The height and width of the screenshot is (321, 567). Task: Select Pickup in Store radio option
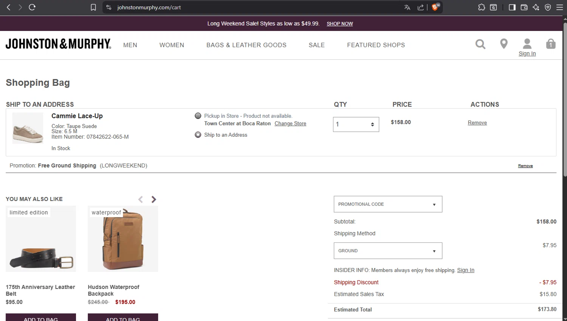pyautogui.click(x=198, y=116)
